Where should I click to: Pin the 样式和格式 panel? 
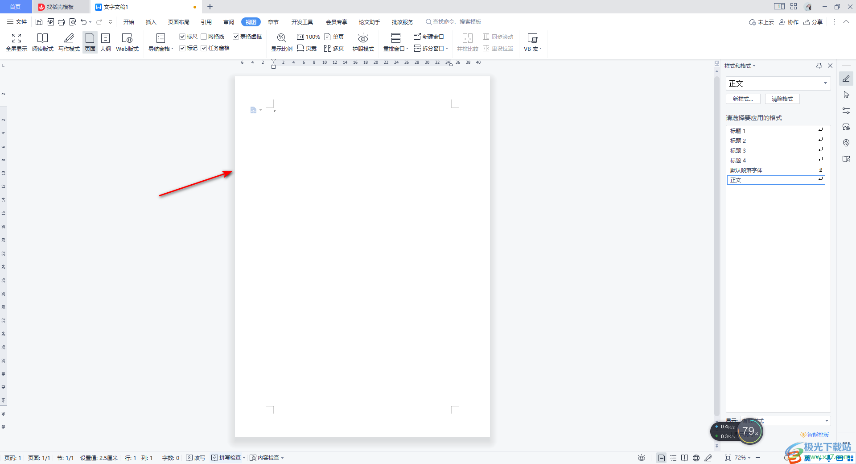point(819,66)
